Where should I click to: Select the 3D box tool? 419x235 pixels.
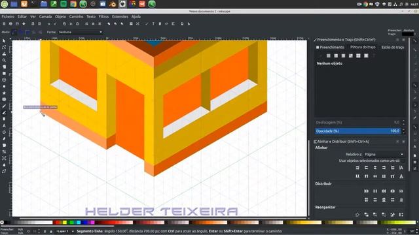[x=4, y=80]
